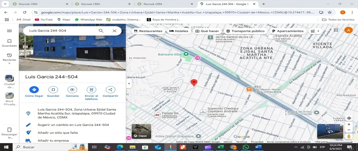Select the Restaurantes filter chip
This screenshot has height=151, width=358.
pos(148,31)
